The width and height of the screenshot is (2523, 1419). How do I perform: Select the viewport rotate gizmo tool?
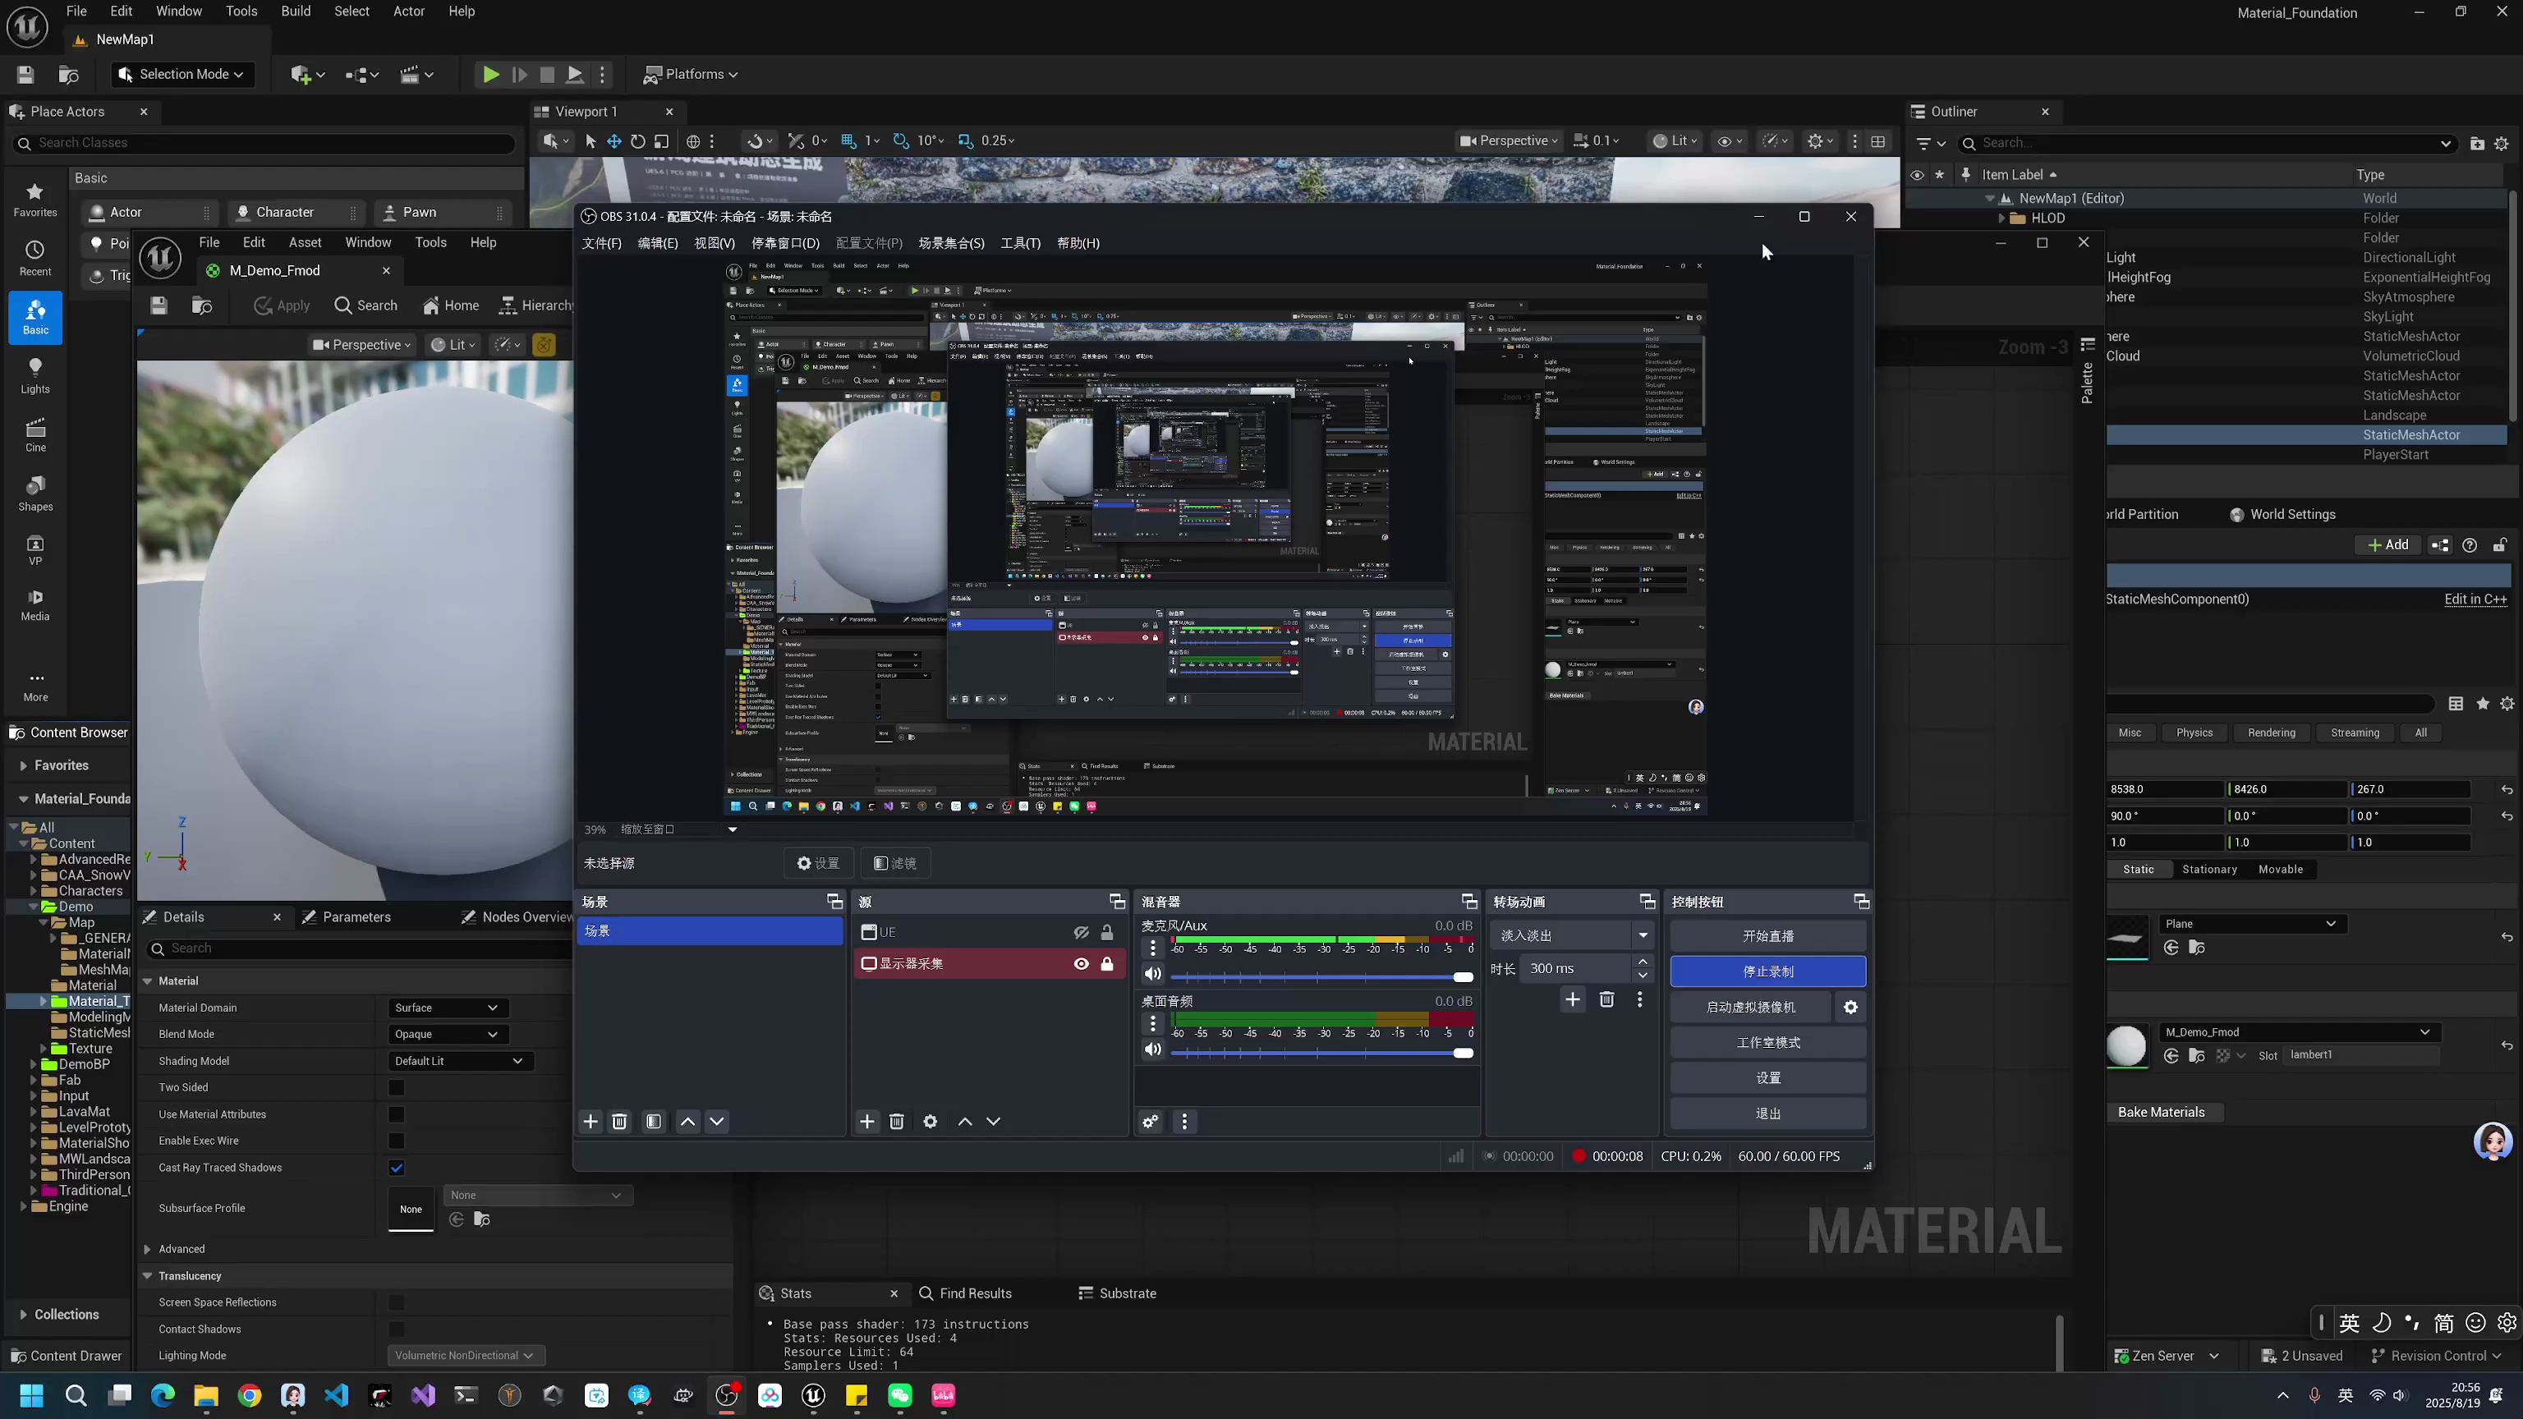tap(637, 141)
